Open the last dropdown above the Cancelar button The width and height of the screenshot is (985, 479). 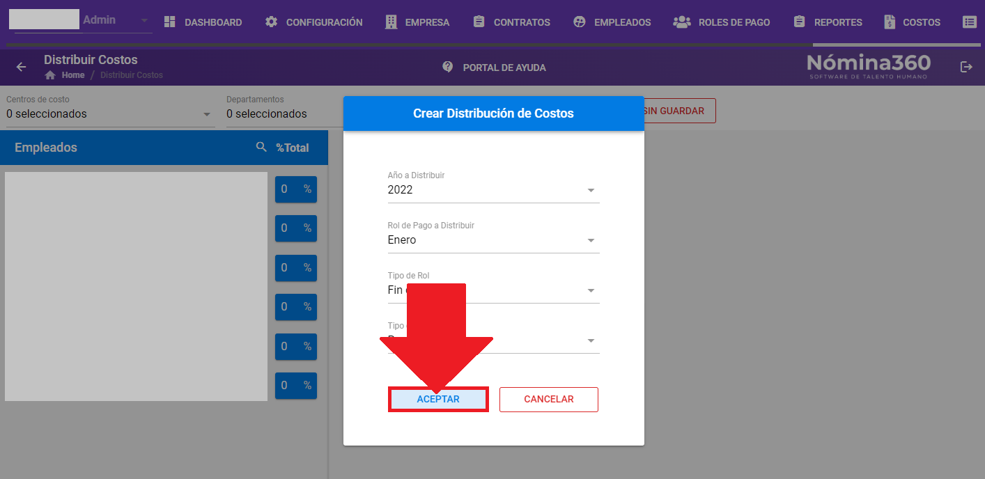(x=493, y=338)
